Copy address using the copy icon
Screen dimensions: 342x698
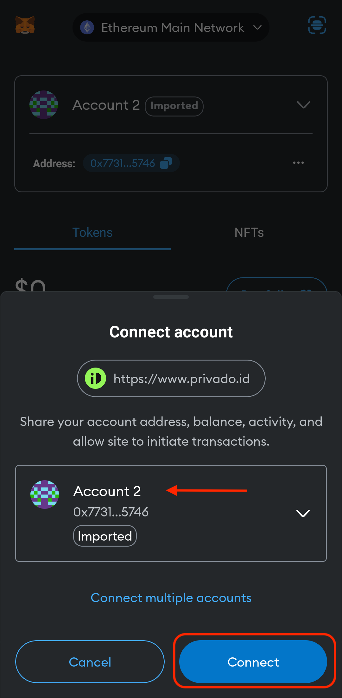pos(166,163)
